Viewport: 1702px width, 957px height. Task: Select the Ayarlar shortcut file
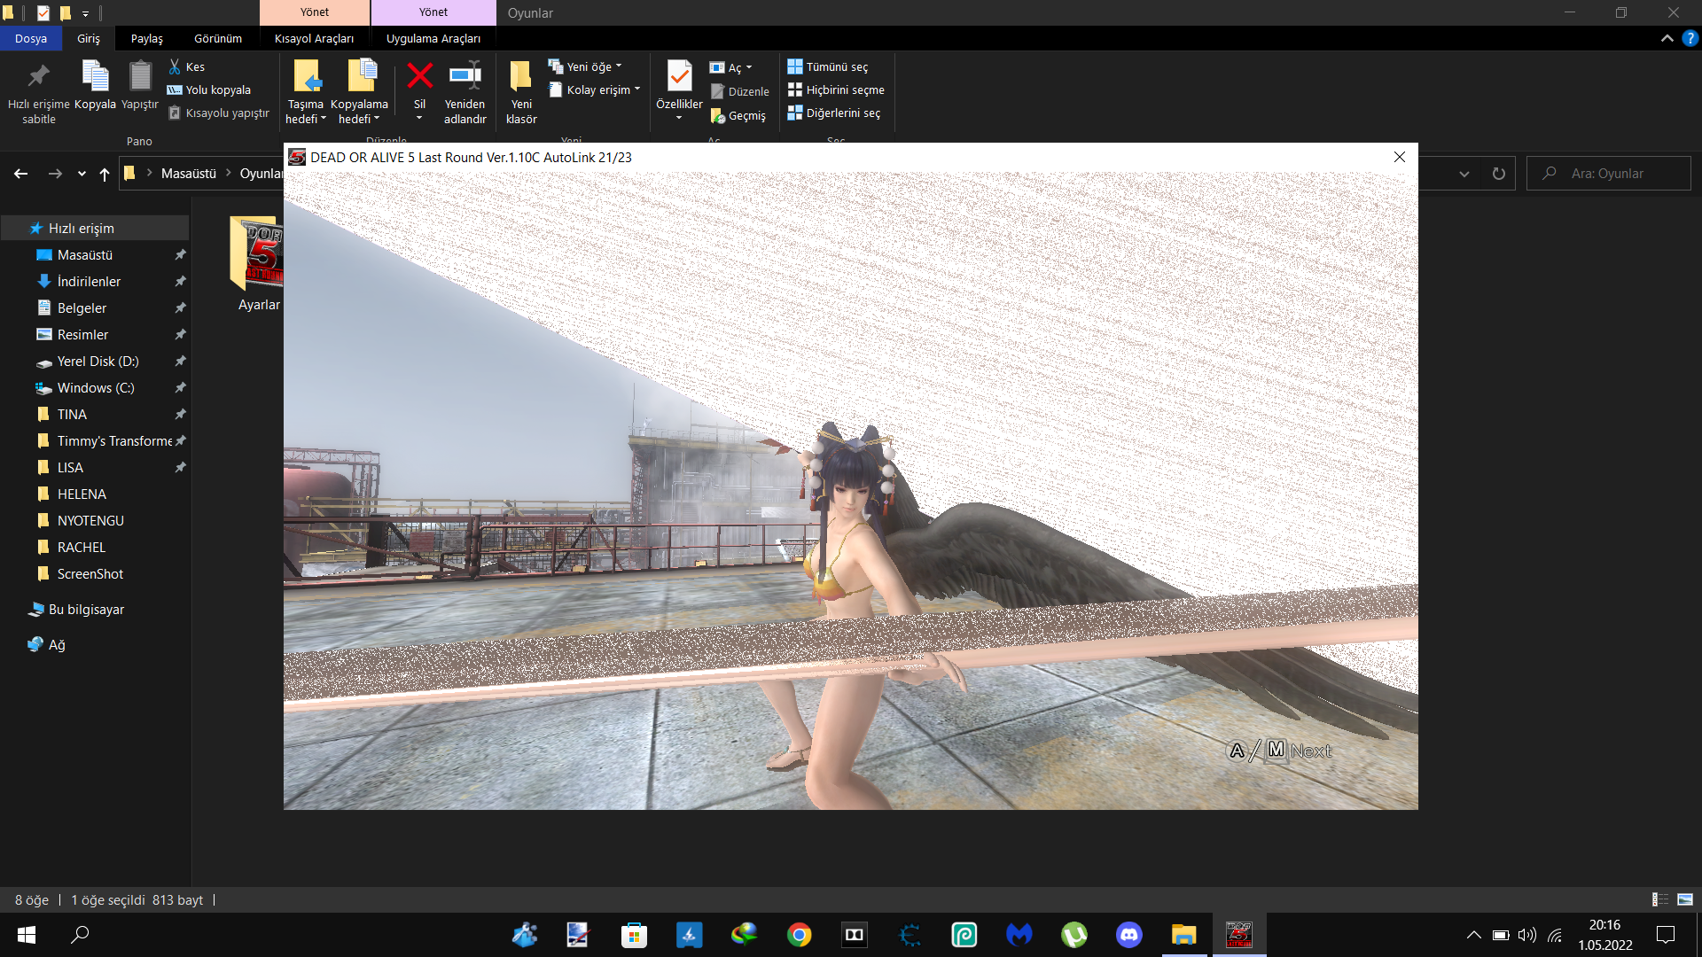[x=257, y=264]
